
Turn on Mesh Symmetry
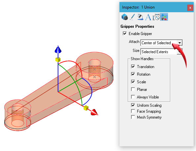point(133,117)
